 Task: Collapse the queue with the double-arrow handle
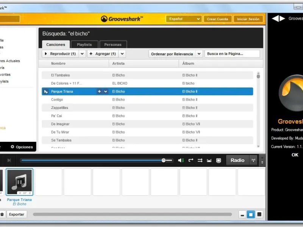262,160
